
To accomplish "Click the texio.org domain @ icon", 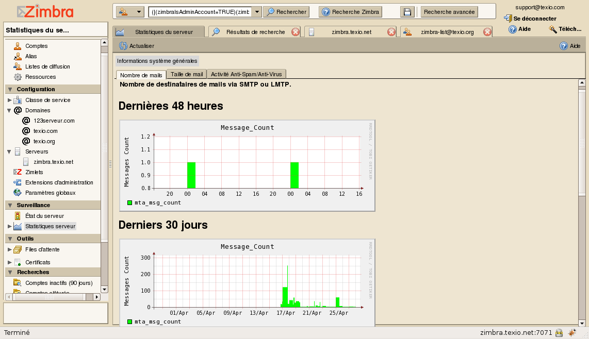I will (x=26, y=141).
